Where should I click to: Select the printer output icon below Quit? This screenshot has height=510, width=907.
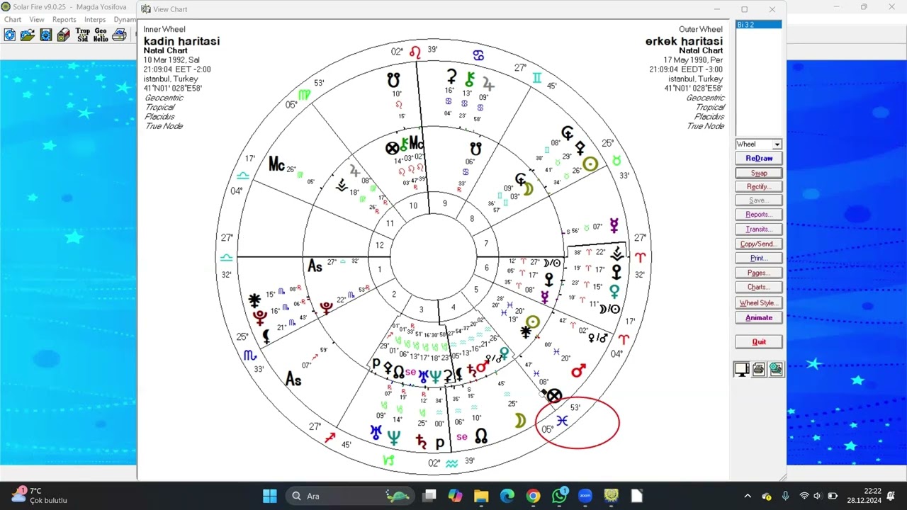coord(759,369)
